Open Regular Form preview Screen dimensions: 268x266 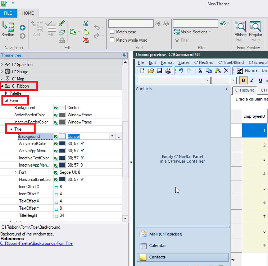pos(255,31)
